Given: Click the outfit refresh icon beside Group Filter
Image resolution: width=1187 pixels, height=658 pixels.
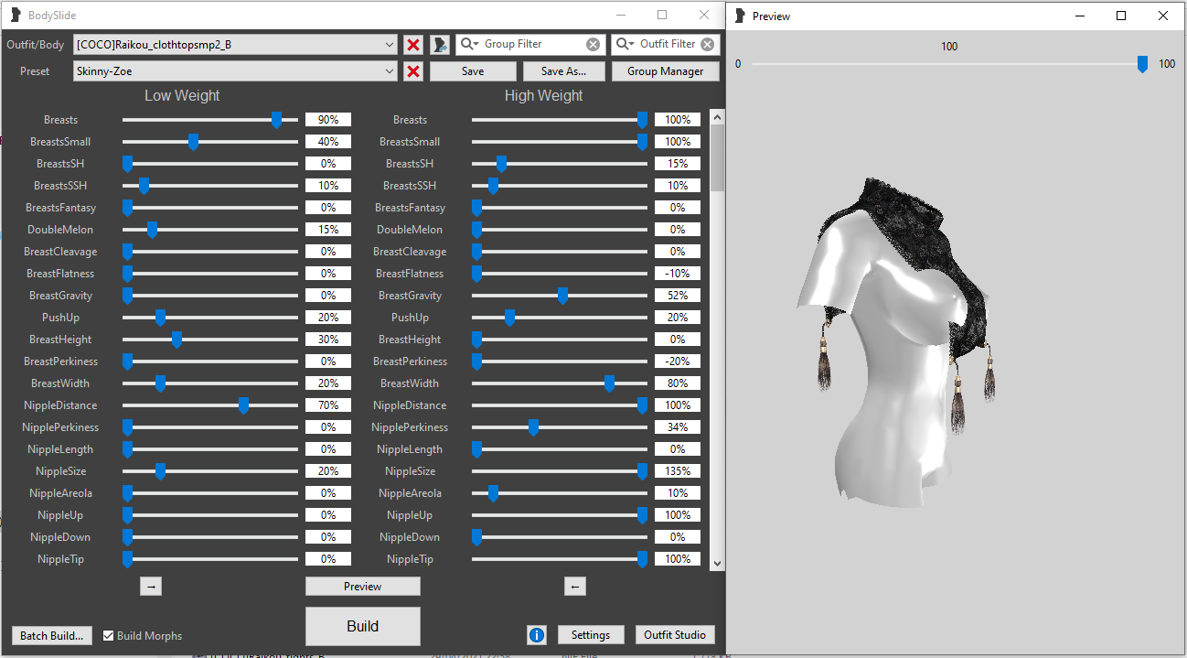Looking at the screenshot, I should pyautogui.click(x=440, y=44).
